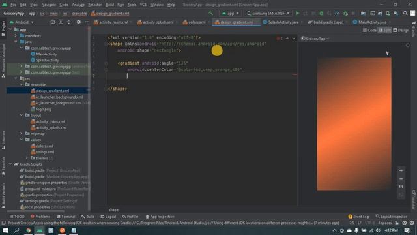Open the VCS menu
The height and width of the screenshot is (235, 417).
(x=143, y=5)
